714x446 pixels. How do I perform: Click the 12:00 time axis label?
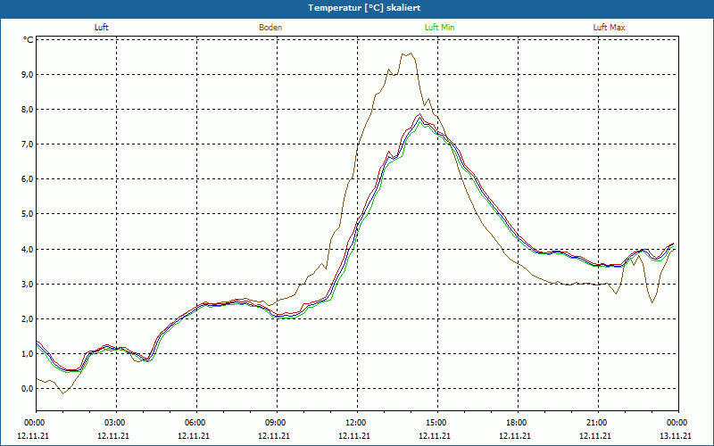pos(357,423)
